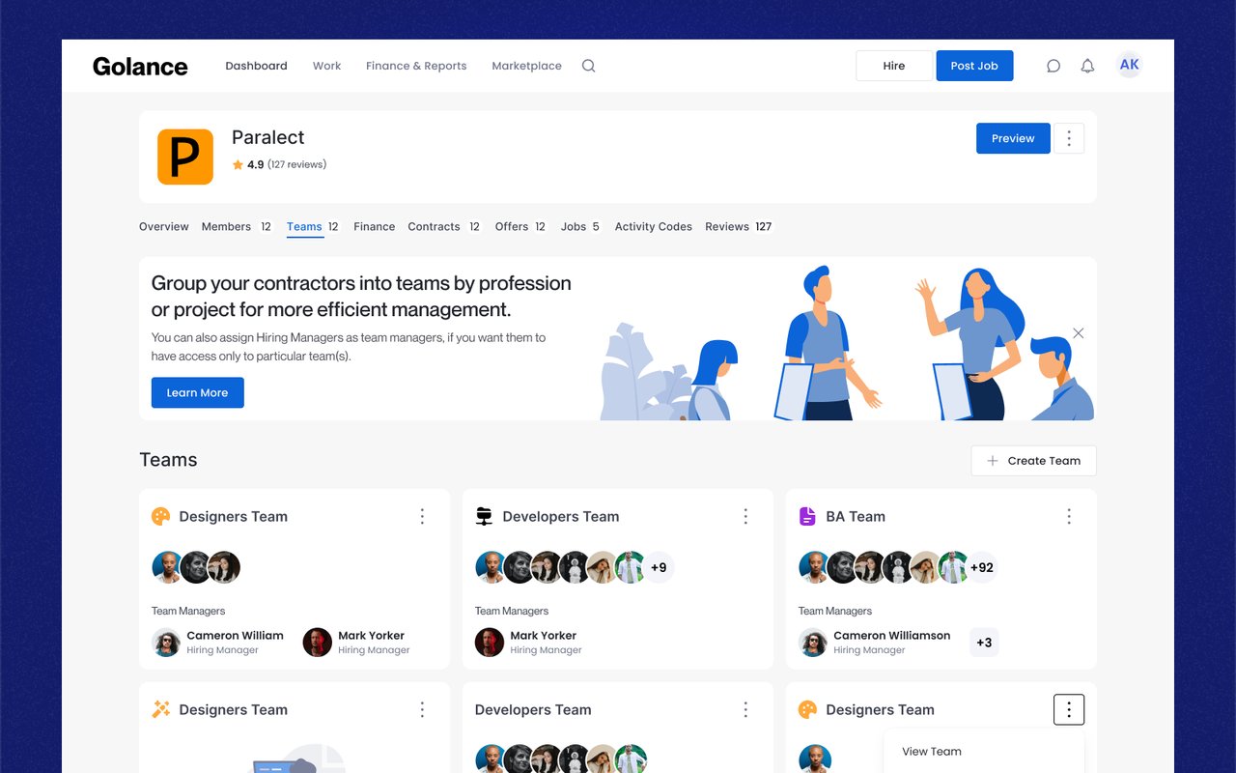Switch to the Overview tab
The image size is (1236, 773).
click(164, 227)
